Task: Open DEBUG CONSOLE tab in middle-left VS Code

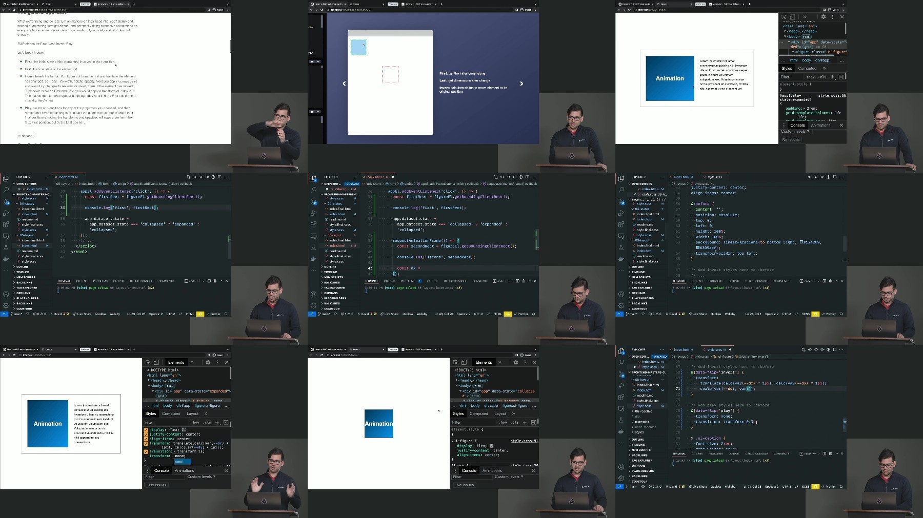Action: click(x=142, y=281)
